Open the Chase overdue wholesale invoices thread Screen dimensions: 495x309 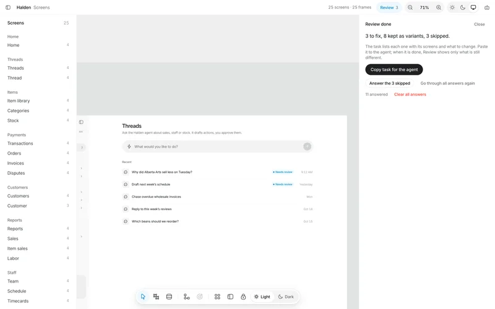click(x=217, y=197)
